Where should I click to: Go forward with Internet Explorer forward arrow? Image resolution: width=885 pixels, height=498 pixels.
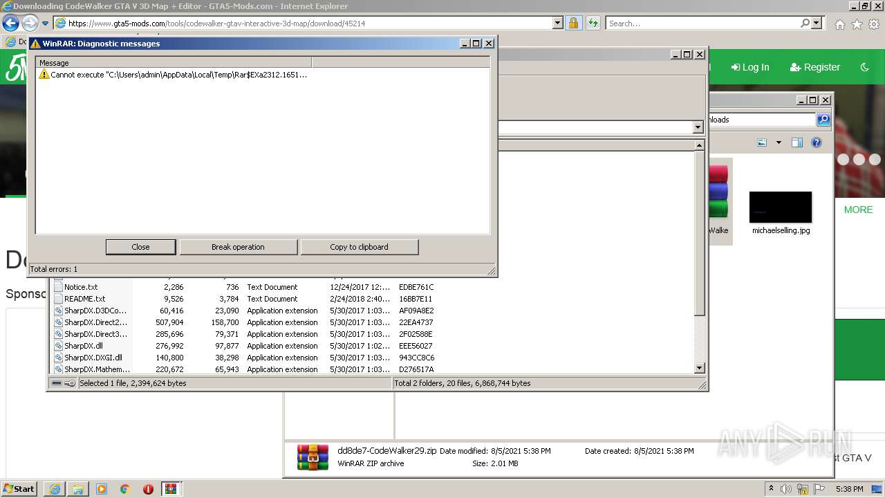(30, 23)
